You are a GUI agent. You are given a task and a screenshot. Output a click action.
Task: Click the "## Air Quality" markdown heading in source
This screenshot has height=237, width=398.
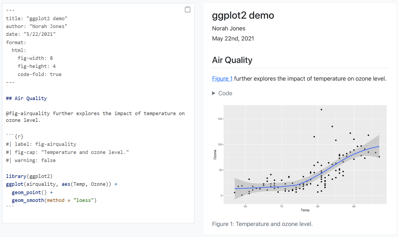(x=26, y=98)
